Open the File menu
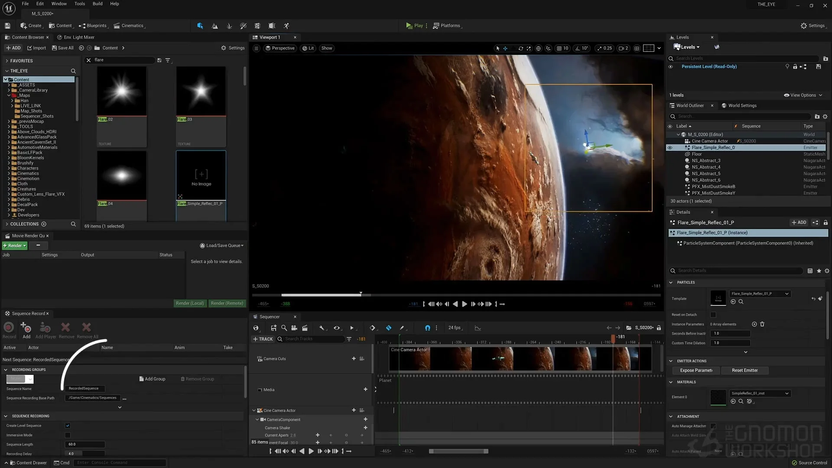832x468 pixels. (x=25, y=4)
